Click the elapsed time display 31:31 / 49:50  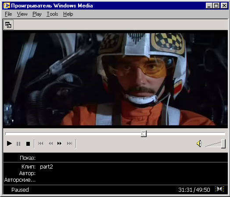tap(194, 190)
